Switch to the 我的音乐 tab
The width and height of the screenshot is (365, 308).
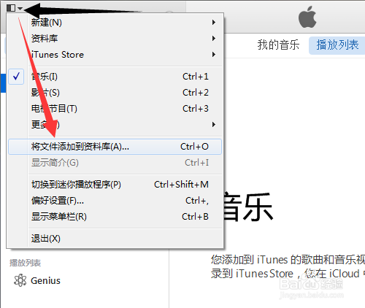pos(278,45)
